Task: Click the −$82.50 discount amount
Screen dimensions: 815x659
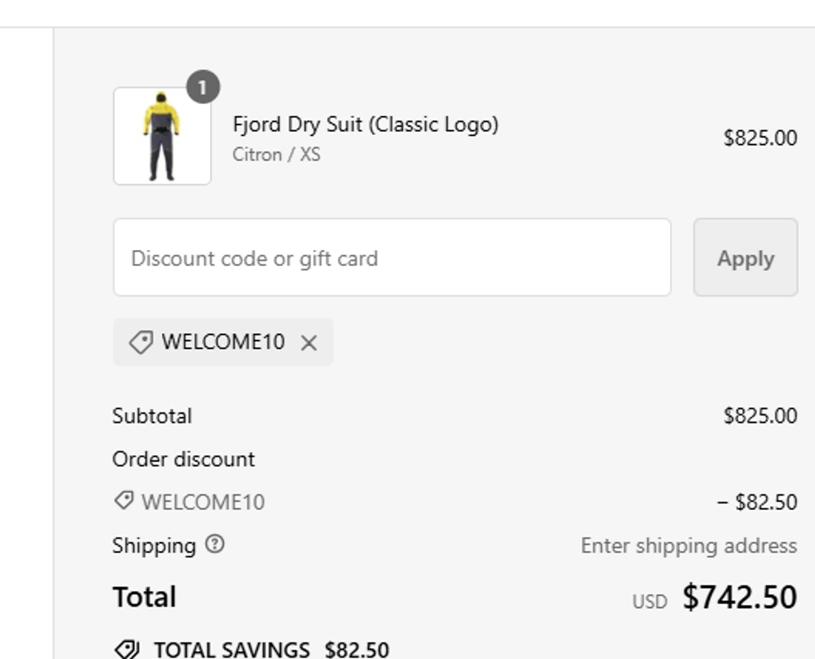Action: 757,502
